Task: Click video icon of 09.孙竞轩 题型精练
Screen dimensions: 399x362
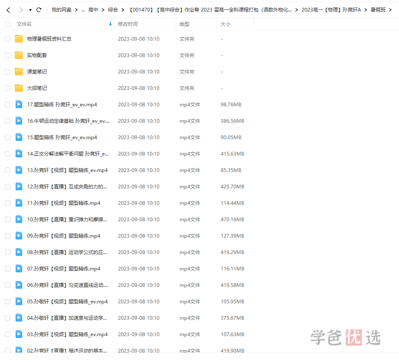Action: coord(19,236)
